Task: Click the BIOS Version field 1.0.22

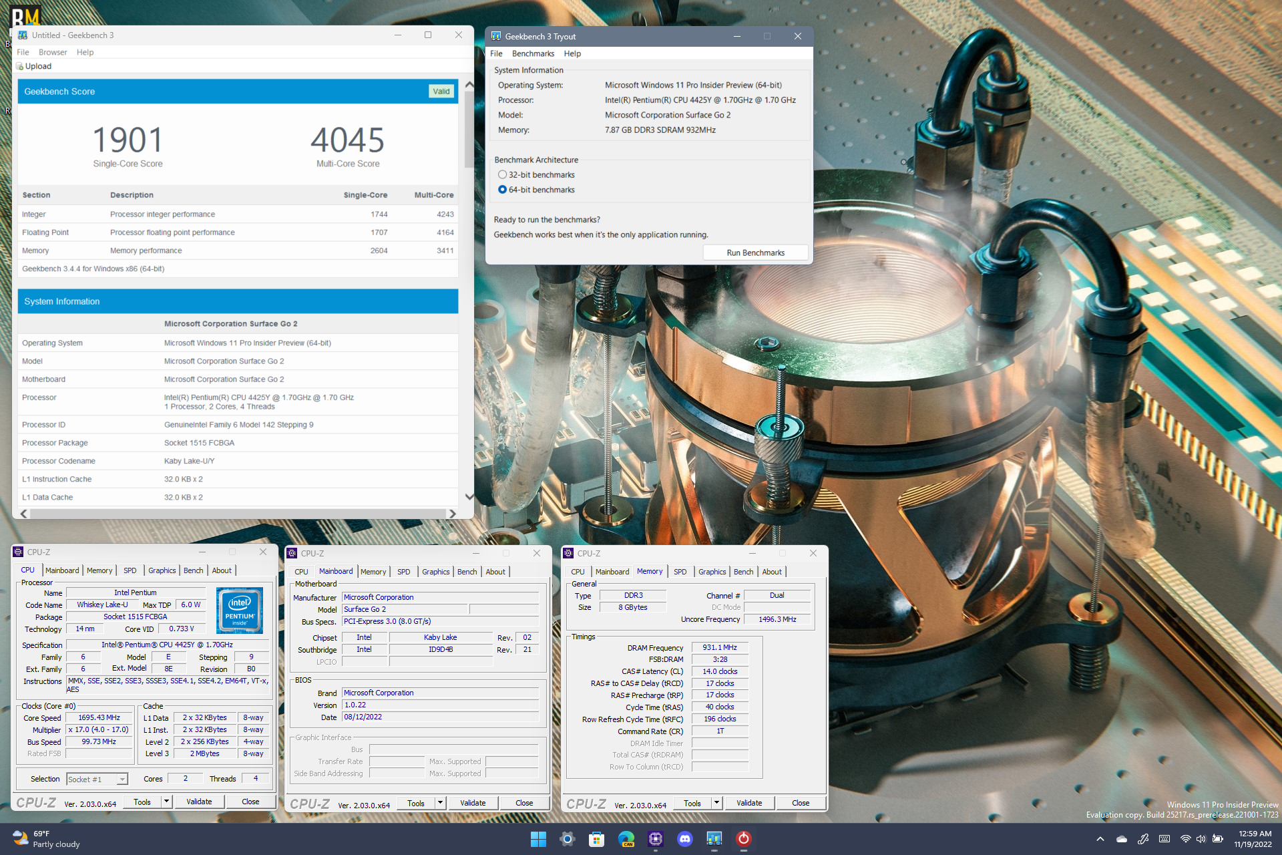Action: tap(440, 705)
